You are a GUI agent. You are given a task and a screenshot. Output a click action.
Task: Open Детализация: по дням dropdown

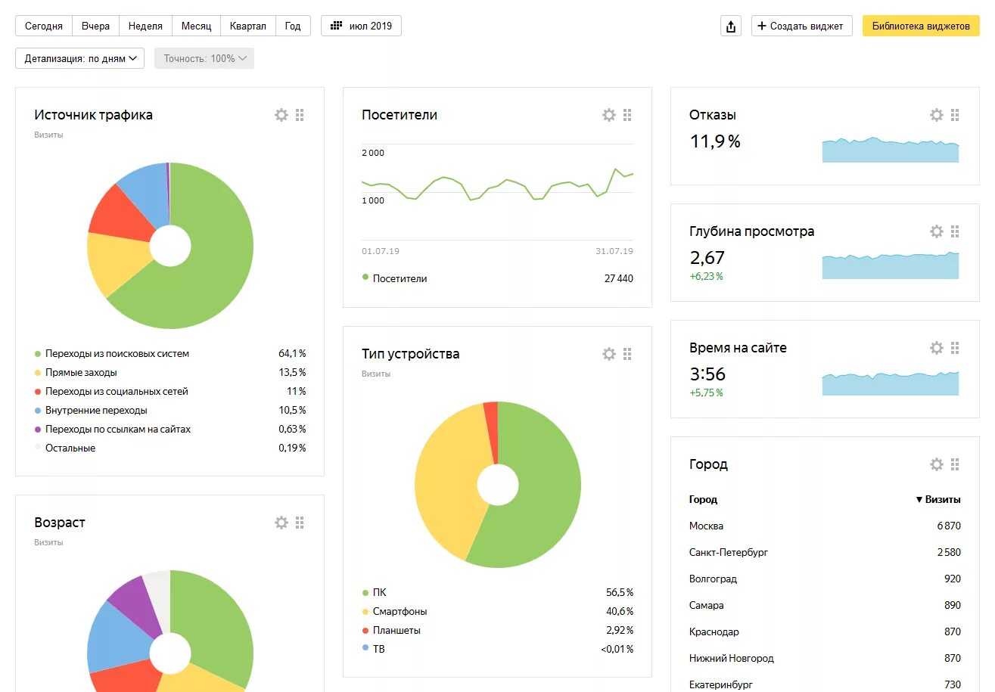[x=79, y=58]
